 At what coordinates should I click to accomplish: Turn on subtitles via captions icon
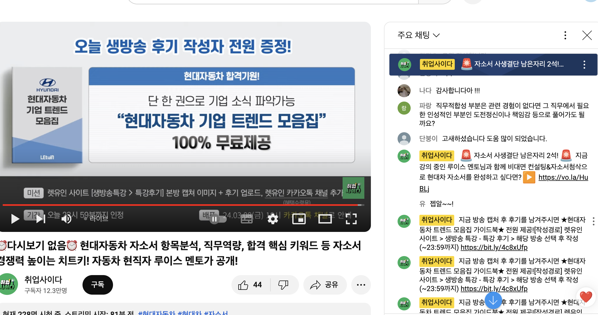(247, 219)
